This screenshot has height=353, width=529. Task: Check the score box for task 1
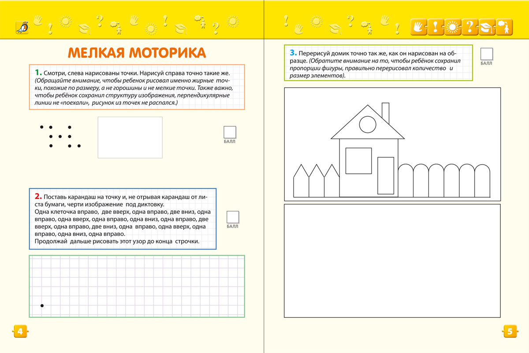(x=230, y=132)
